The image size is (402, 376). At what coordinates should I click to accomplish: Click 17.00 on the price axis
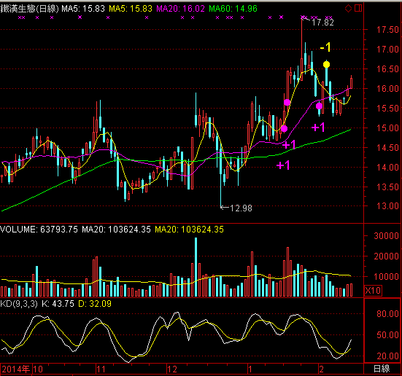coord(387,49)
